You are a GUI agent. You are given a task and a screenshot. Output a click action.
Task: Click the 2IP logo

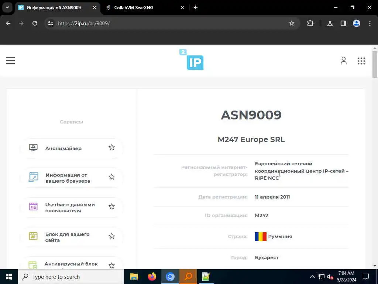point(192,60)
